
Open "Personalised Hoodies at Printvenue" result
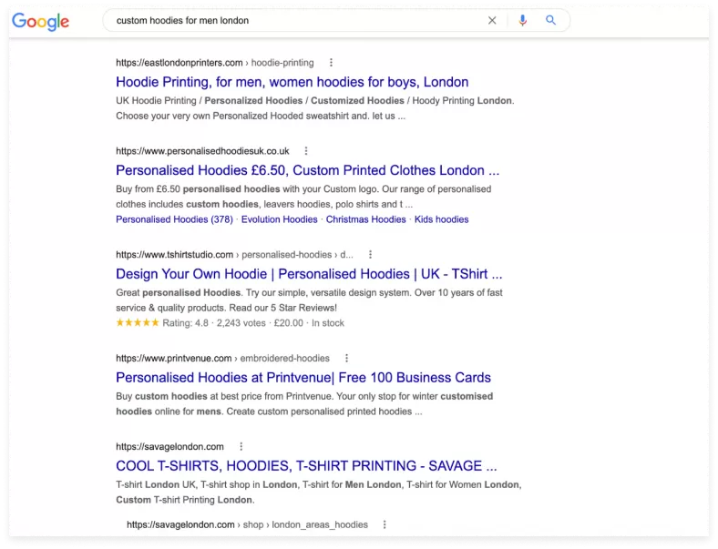(303, 378)
